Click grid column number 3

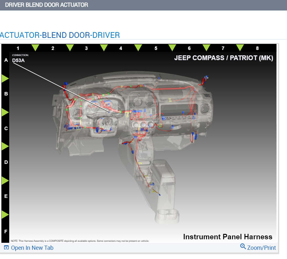tap(87, 48)
